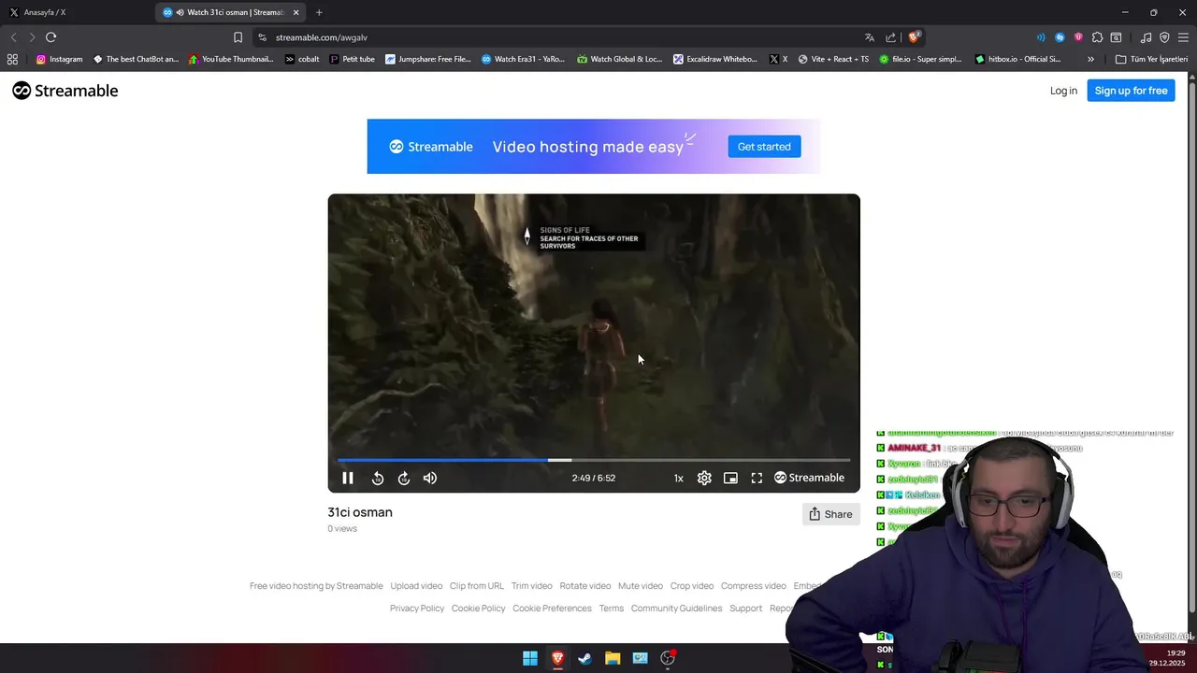Image resolution: width=1197 pixels, height=673 pixels.
Task: Toggle the browser sidebar panel icon
Action: 1116,37
